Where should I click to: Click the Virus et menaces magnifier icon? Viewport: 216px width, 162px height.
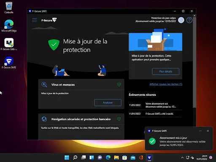click(44, 85)
